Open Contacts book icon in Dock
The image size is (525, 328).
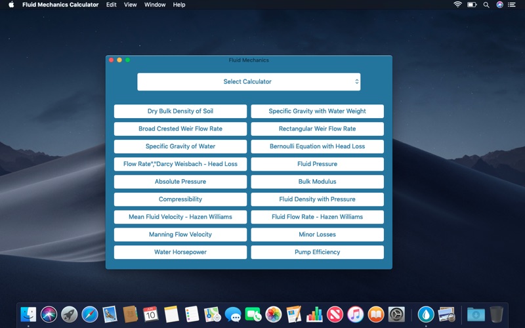tap(130, 314)
